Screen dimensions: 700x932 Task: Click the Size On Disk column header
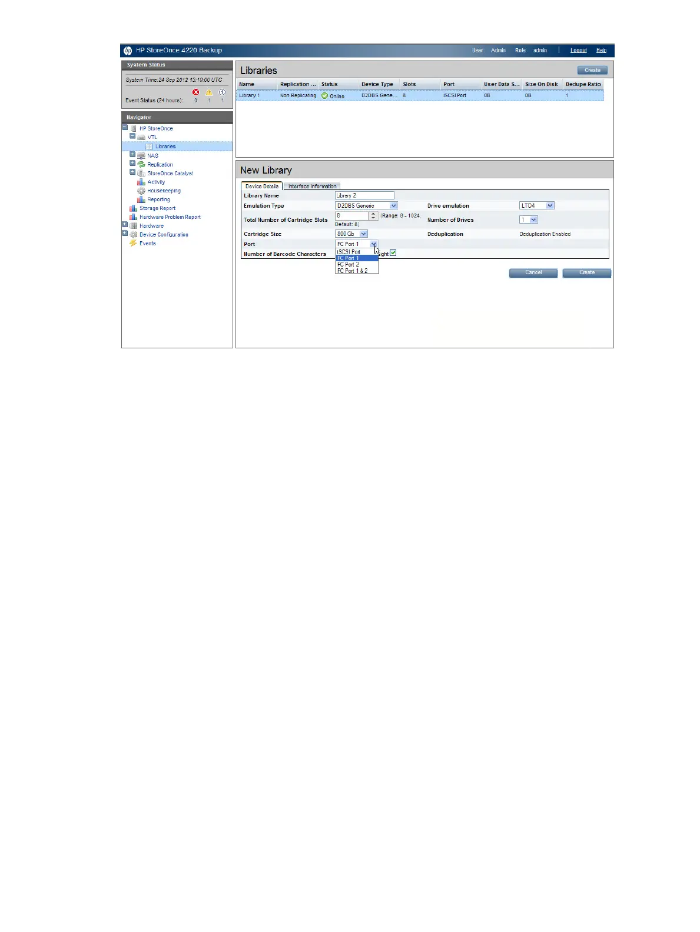click(543, 84)
